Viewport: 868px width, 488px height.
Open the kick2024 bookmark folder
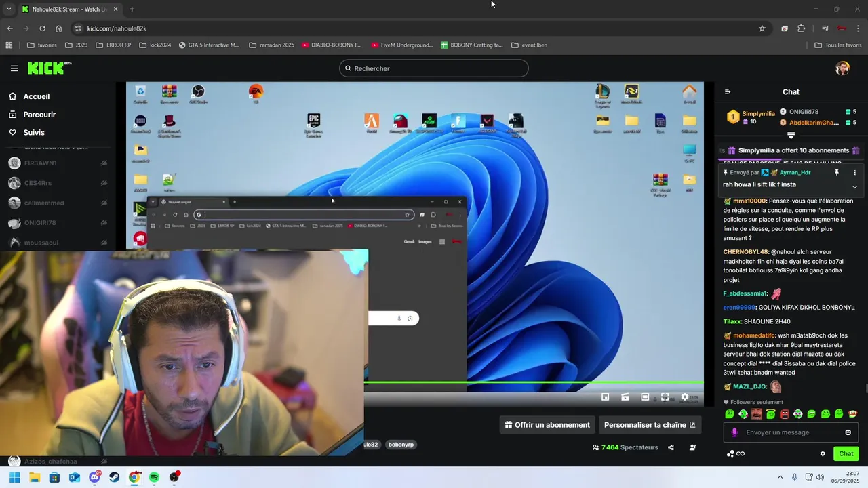155,45
